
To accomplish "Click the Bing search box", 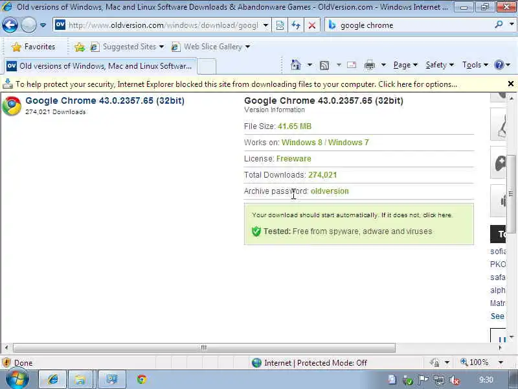I will (x=410, y=25).
